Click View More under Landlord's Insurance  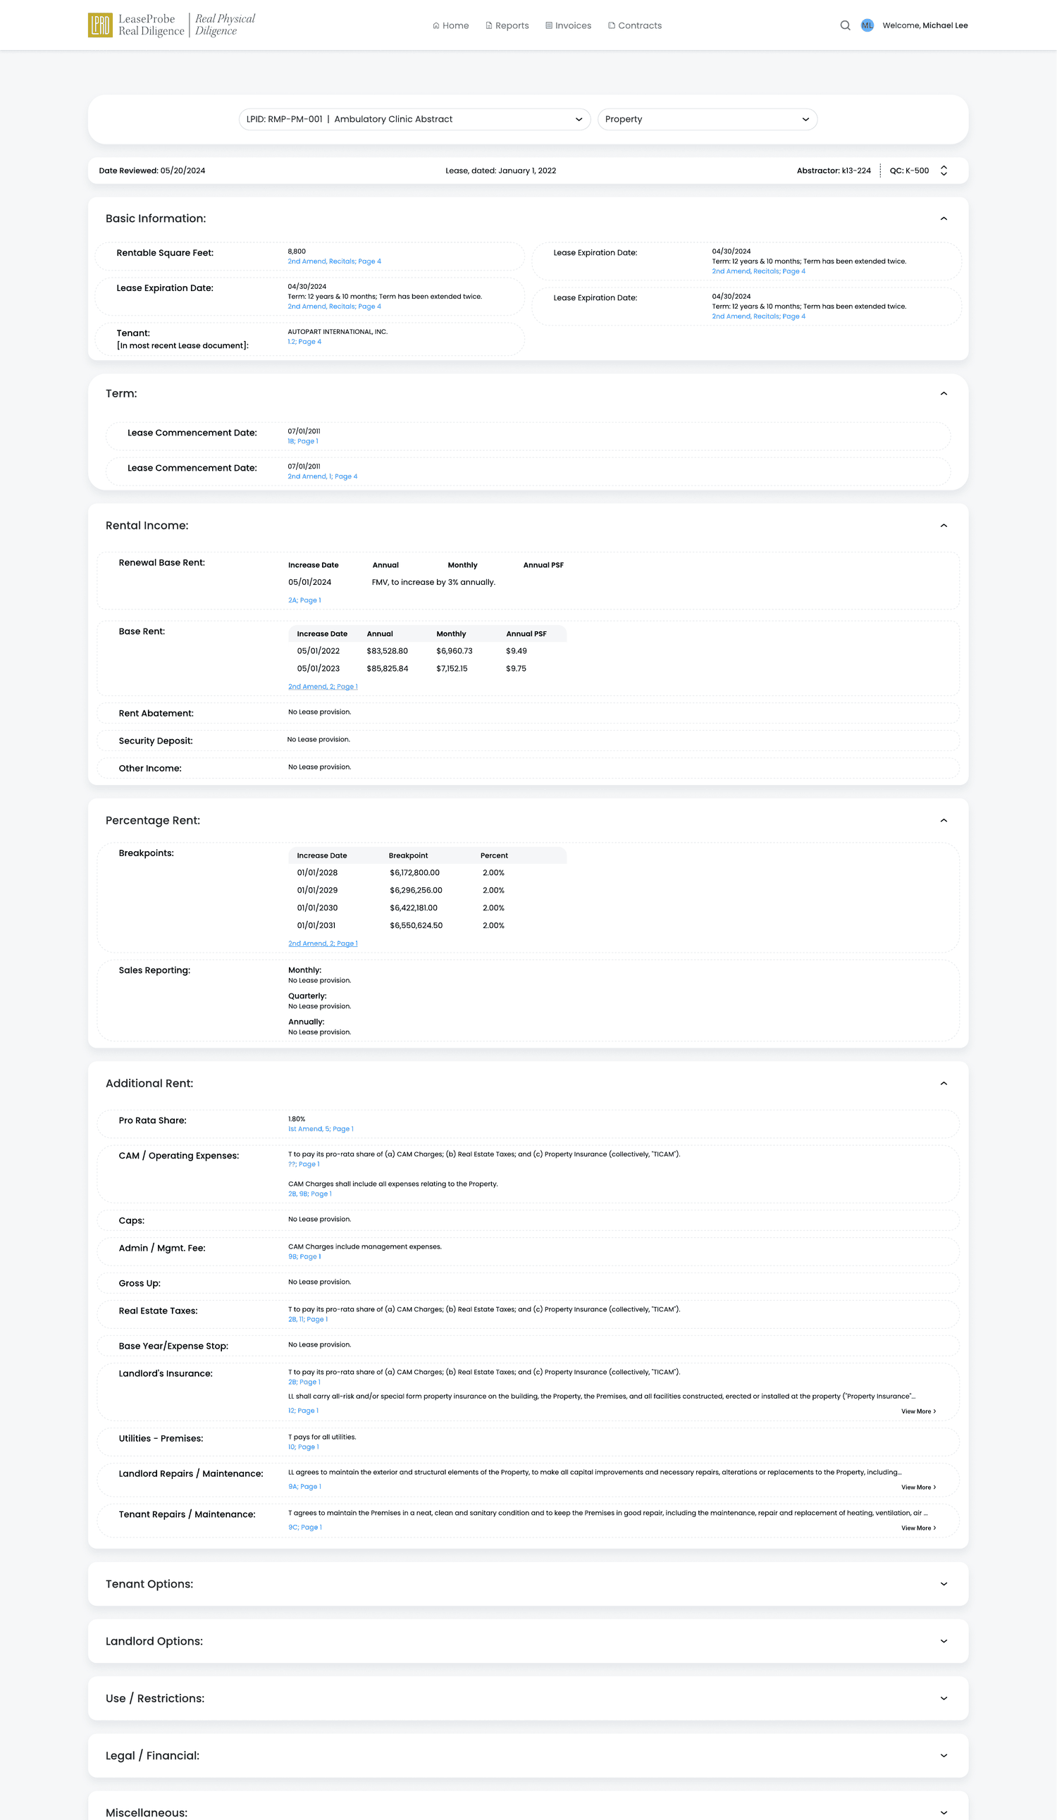[x=918, y=1411]
